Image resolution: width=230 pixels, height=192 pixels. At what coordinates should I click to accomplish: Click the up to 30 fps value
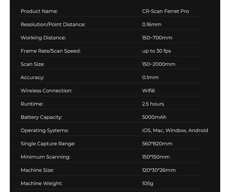pos(156,51)
